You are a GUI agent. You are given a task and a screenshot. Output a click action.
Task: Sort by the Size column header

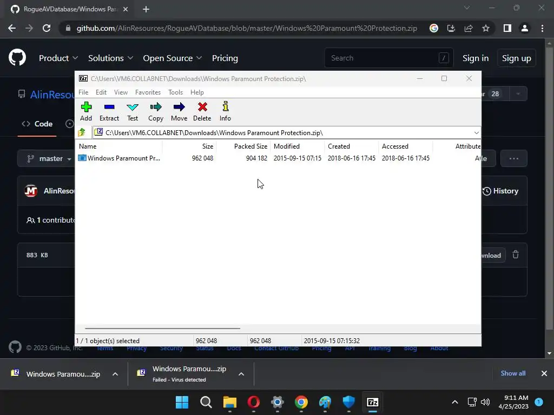point(189,146)
